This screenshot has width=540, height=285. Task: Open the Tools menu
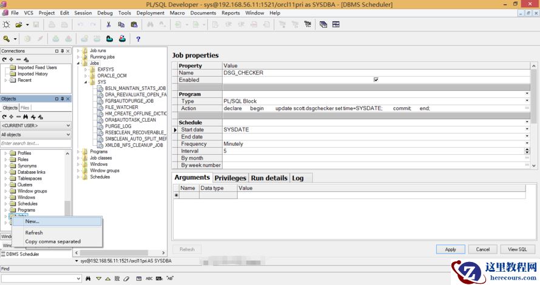click(x=124, y=13)
